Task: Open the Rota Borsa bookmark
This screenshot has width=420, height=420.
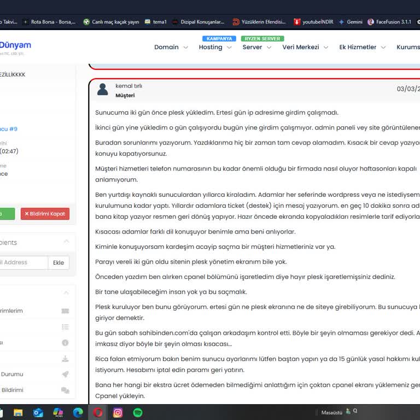Action: [50, 22]
